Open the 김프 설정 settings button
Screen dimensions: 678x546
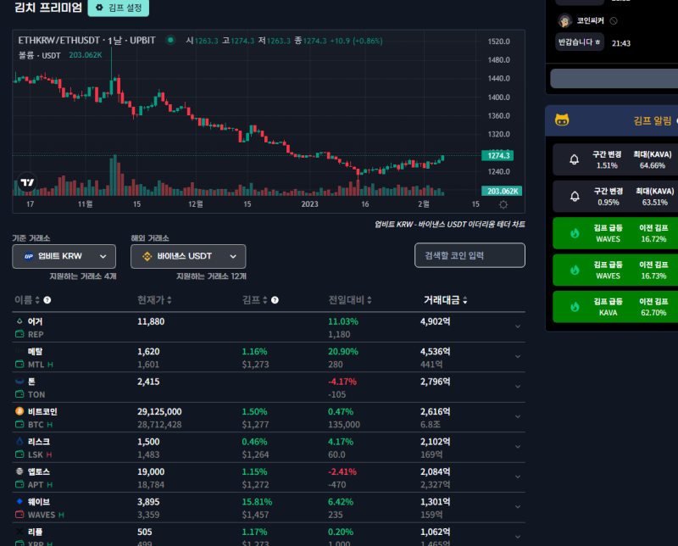coord(118,8)
